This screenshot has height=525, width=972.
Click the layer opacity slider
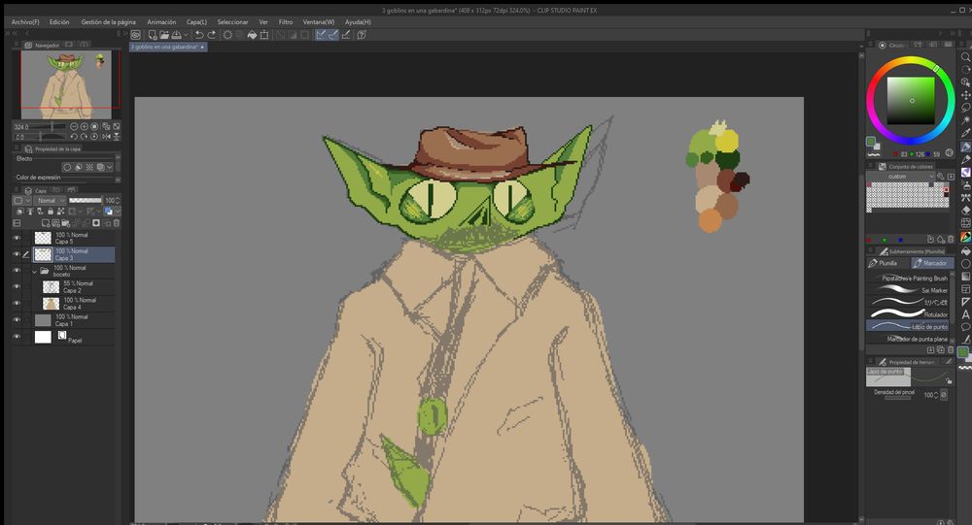click(x=85, y=201)
